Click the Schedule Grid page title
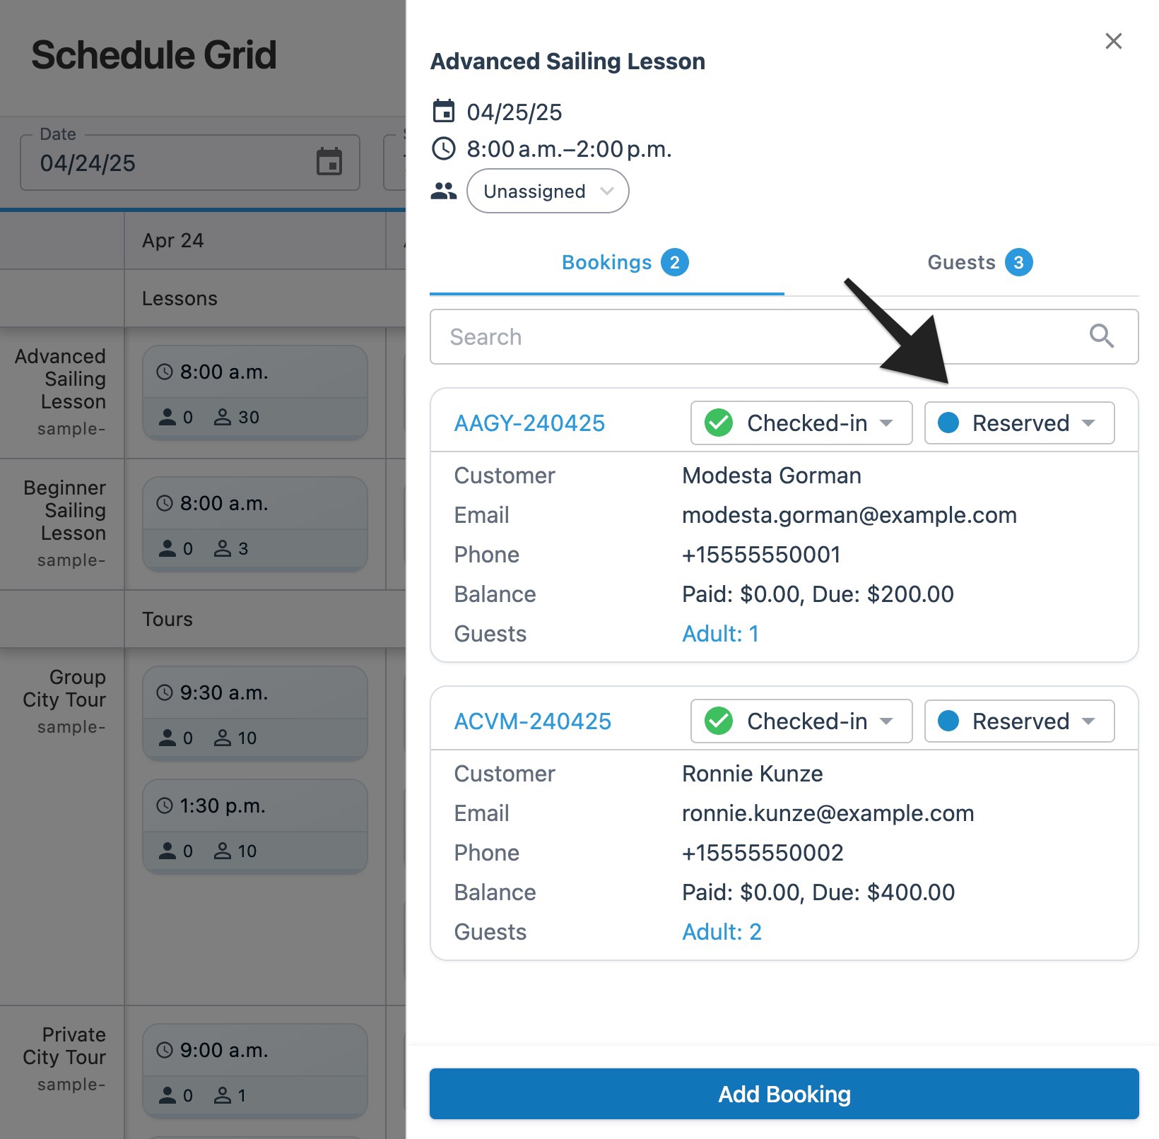The image size is (1159, 1139). (x=154, y=55)
